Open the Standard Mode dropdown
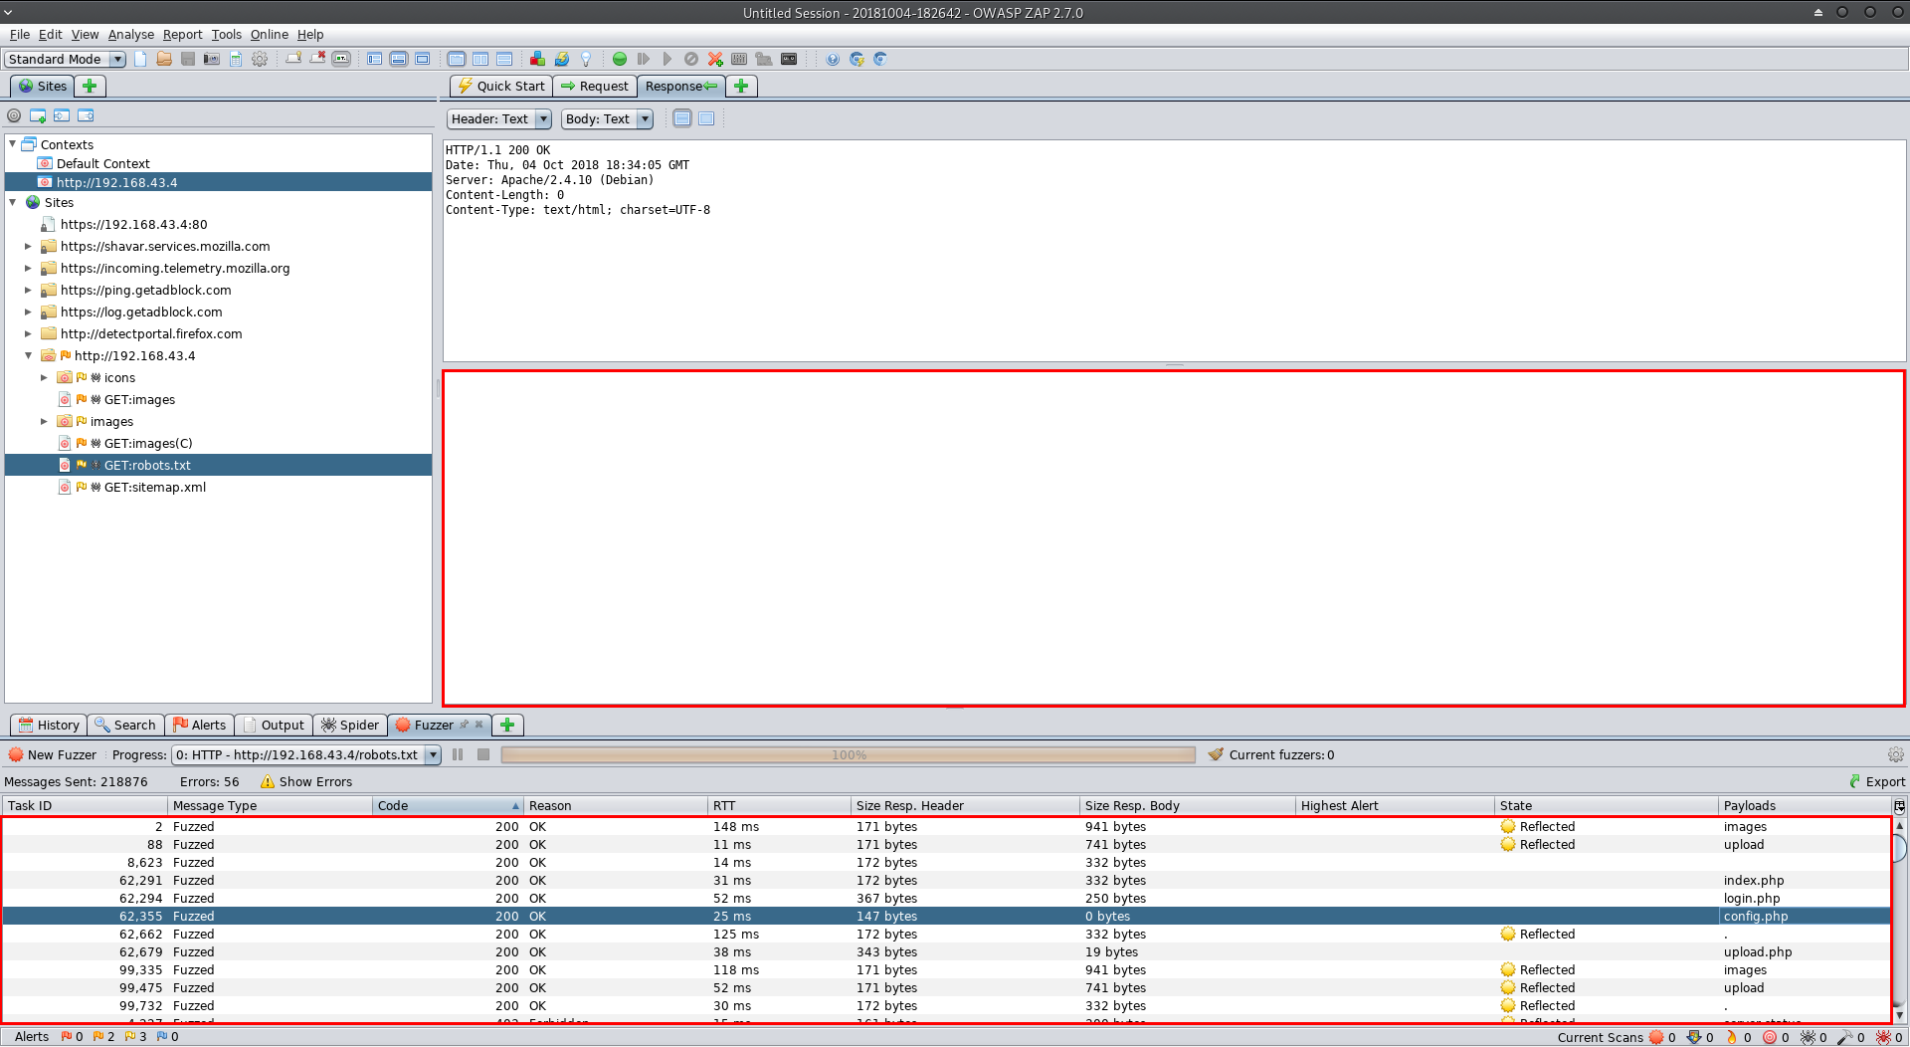The image size is (1910, 1047). tap(65, 59)
